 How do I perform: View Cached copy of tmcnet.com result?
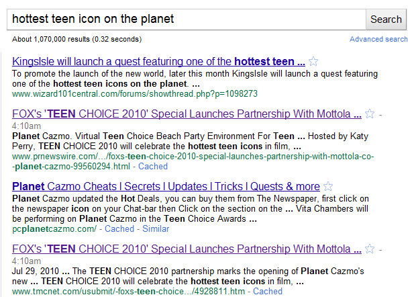pos(268,291)
